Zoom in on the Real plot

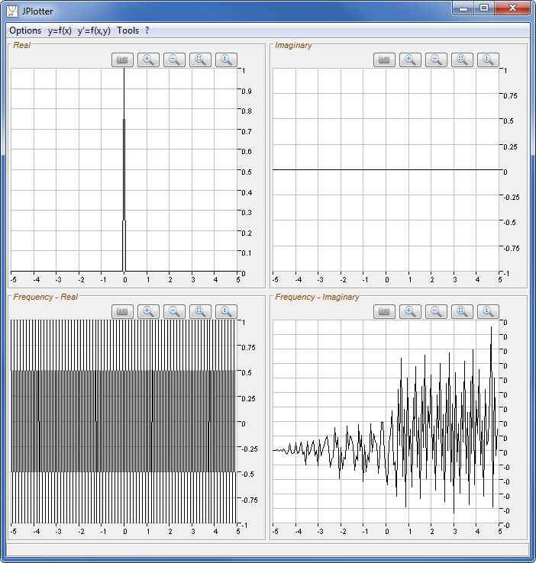[x=149, y=60]
